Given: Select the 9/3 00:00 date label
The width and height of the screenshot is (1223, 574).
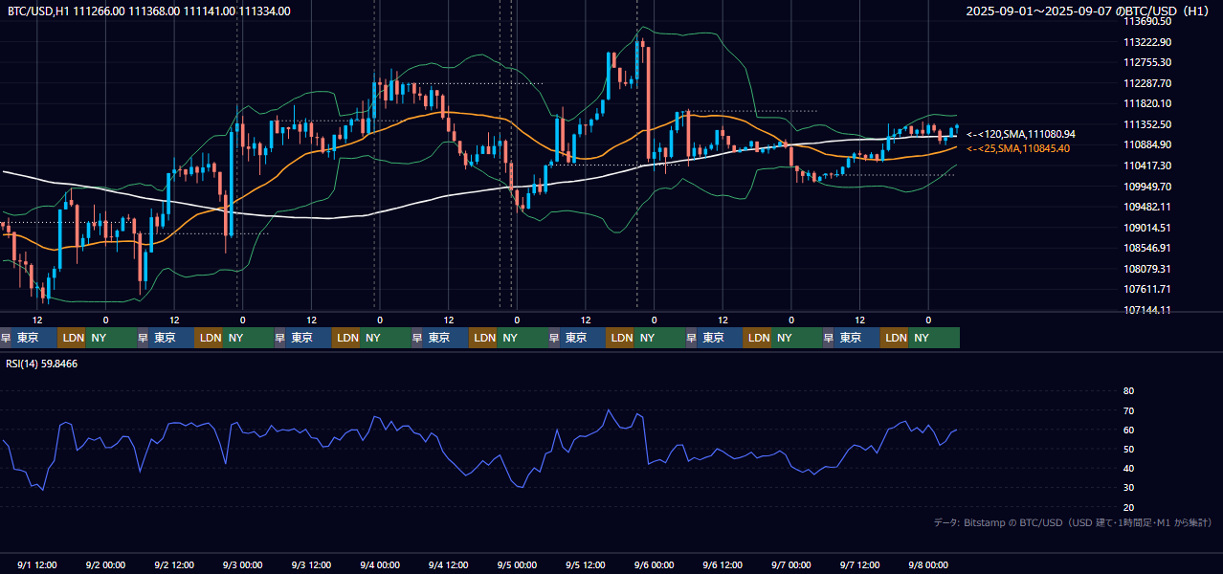Looking at the screenshot, I should (x=244, y=564).
